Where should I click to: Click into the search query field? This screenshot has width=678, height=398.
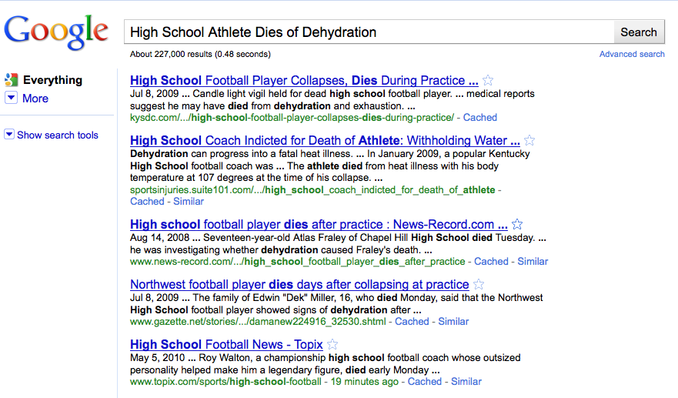coord(369,32)
